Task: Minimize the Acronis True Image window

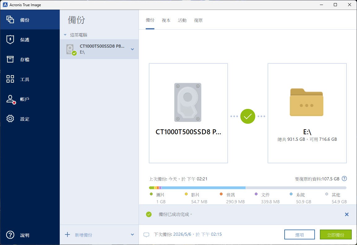Action: pos(321,5)
